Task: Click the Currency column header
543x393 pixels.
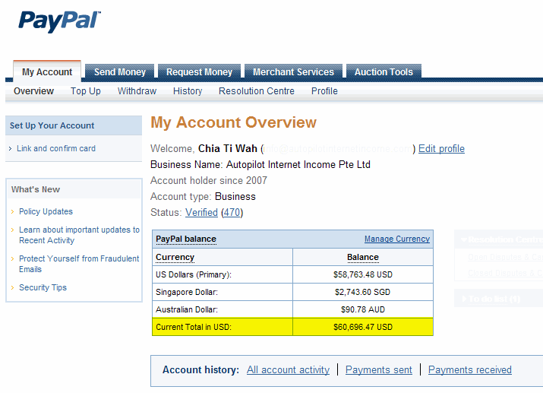Action: click(175, 257)
